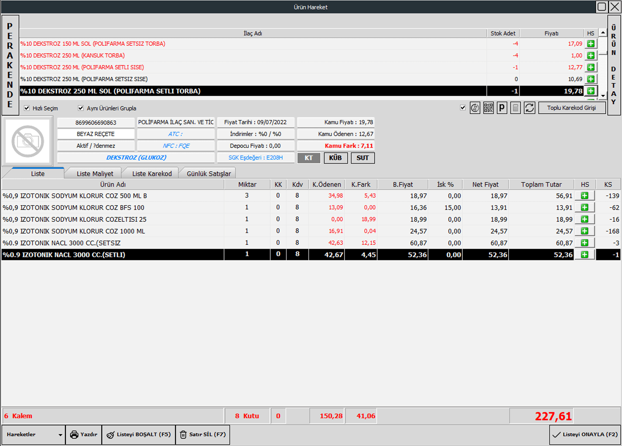Open the PERAKENDE side panel
The image size is (622, 446).
click(10, 65)
